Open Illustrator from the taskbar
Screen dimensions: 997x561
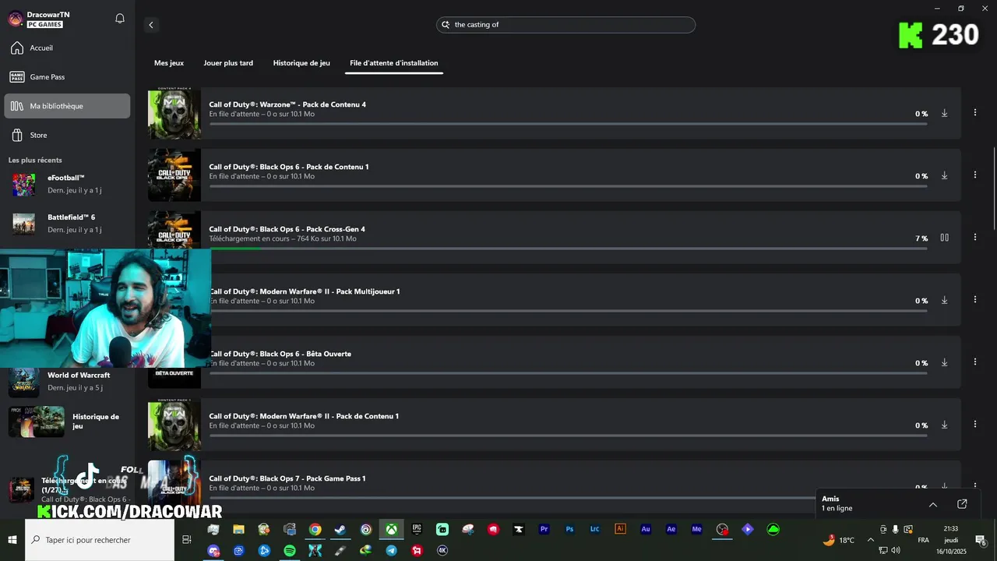point(620,530)
